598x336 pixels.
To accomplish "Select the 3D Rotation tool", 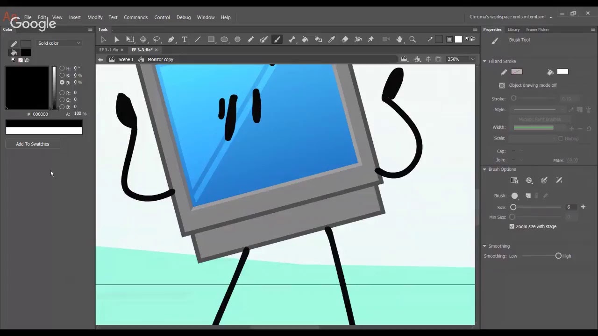I will 143,40.
